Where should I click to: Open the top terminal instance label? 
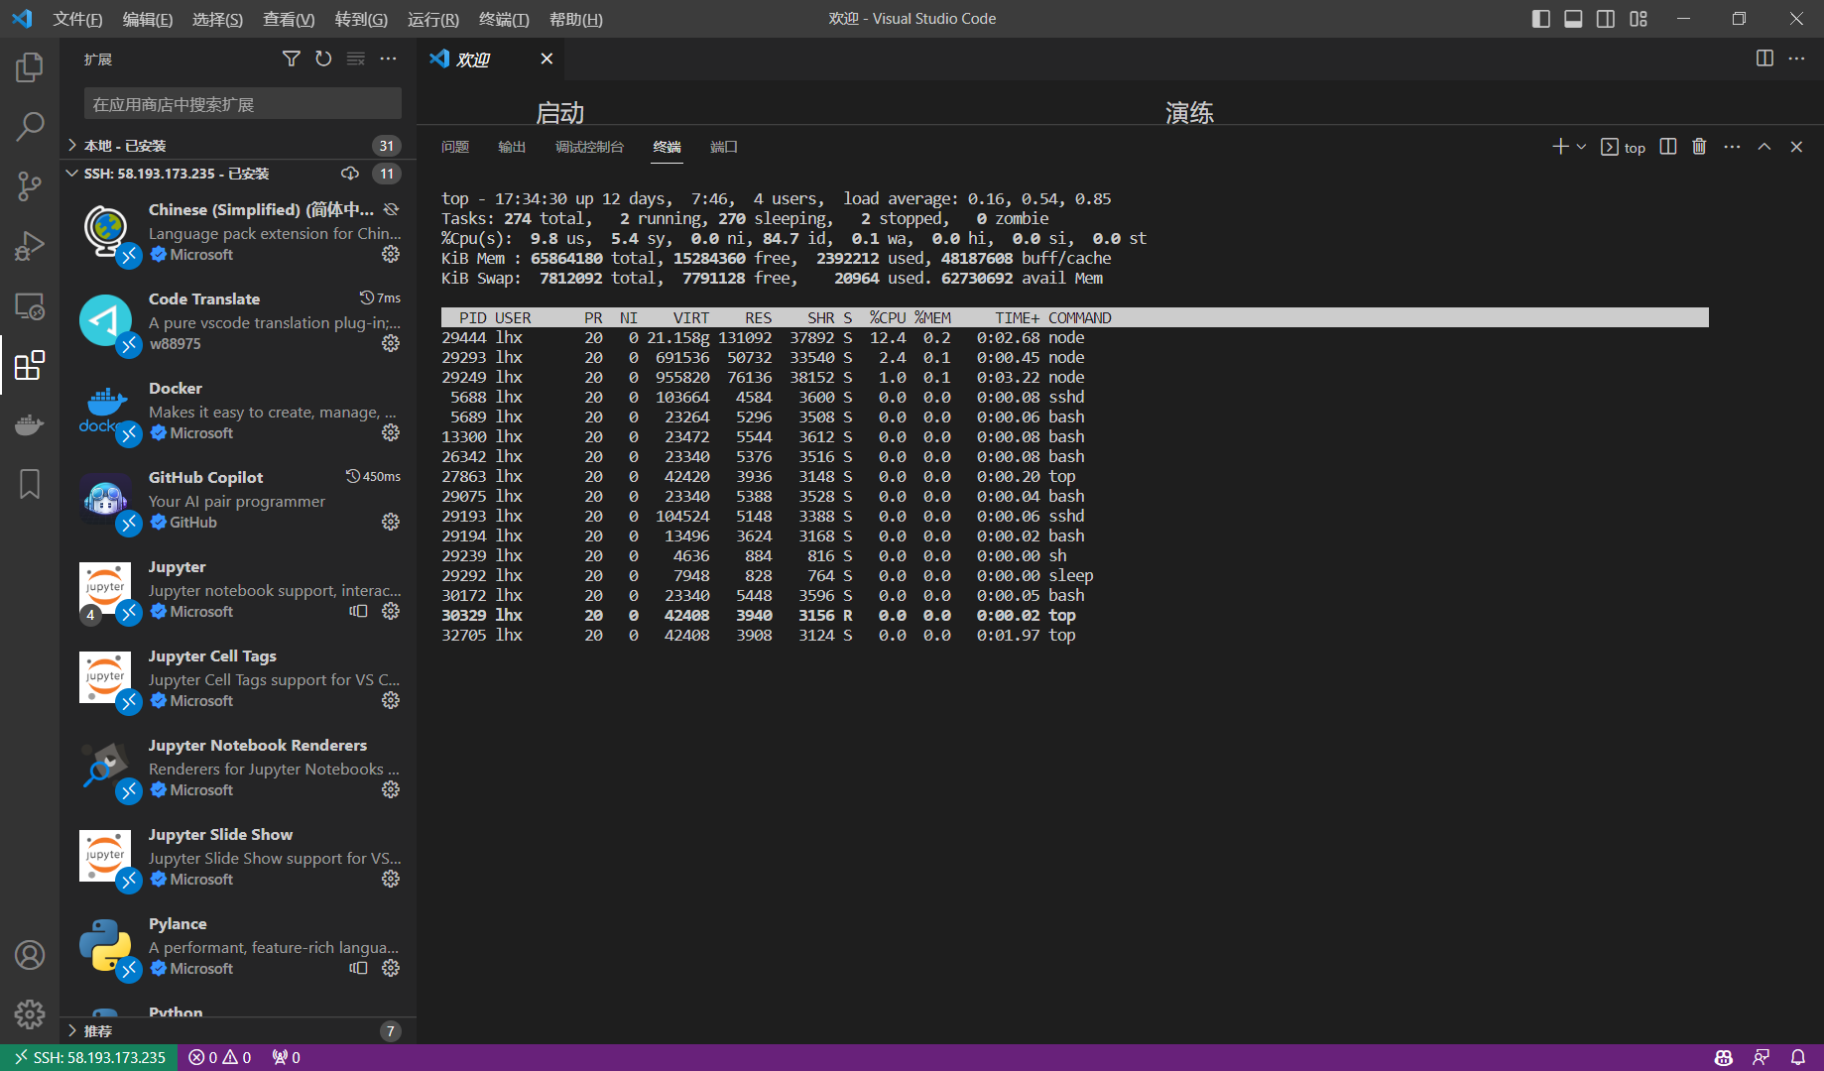click(x=1624, y=147)
